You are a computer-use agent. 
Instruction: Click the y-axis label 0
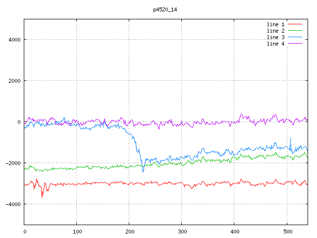tap(19, 122)
